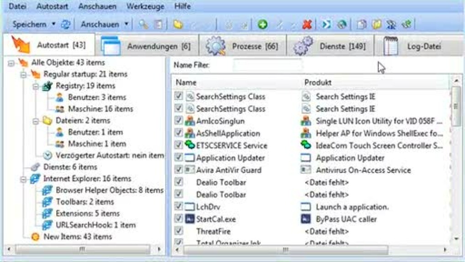Click the Produkt column header

[318, 83]
